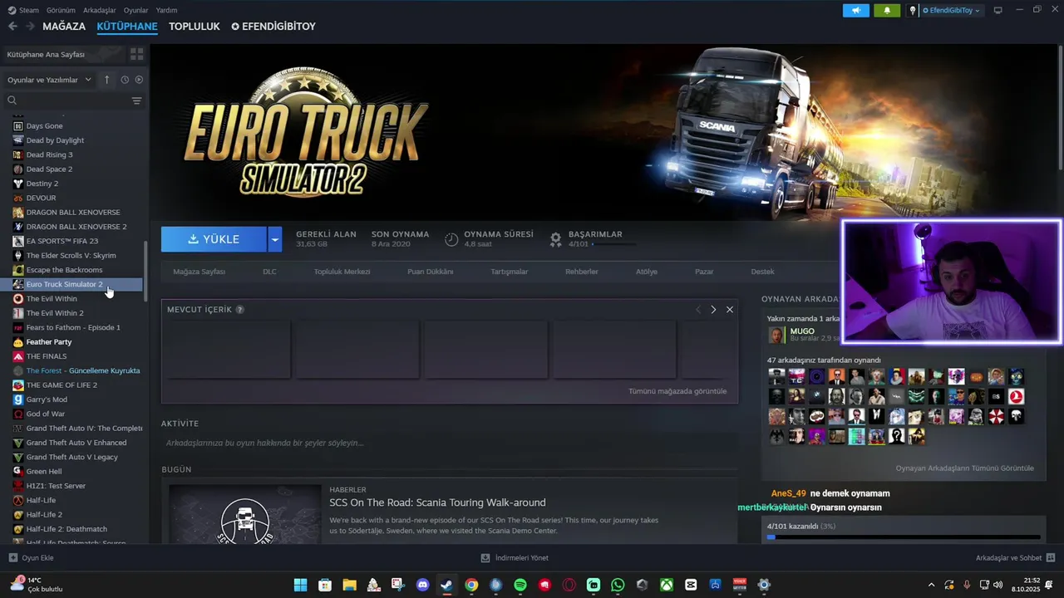This screenshot has height=598, width=1064.
Task: Open the TOPLULUK tab
Action: coord(195,27)
